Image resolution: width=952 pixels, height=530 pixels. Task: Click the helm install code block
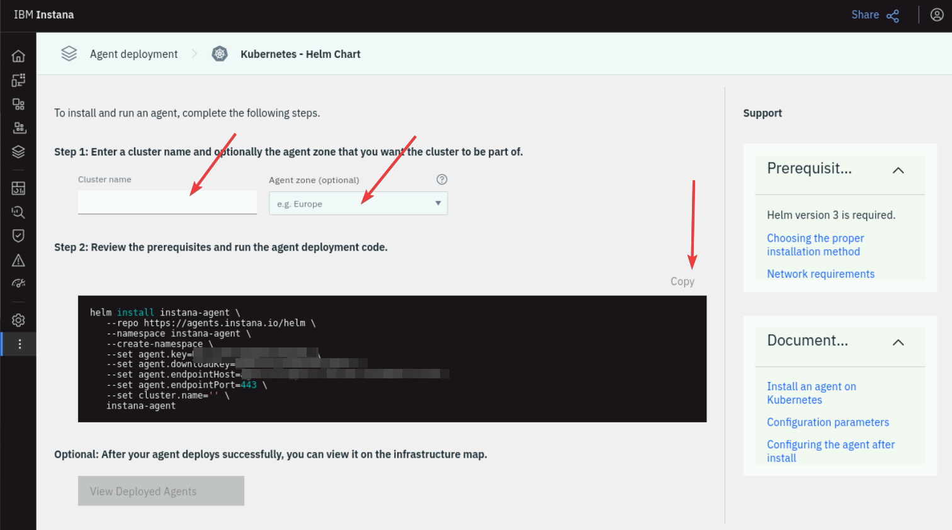click(x=392, y=359)
